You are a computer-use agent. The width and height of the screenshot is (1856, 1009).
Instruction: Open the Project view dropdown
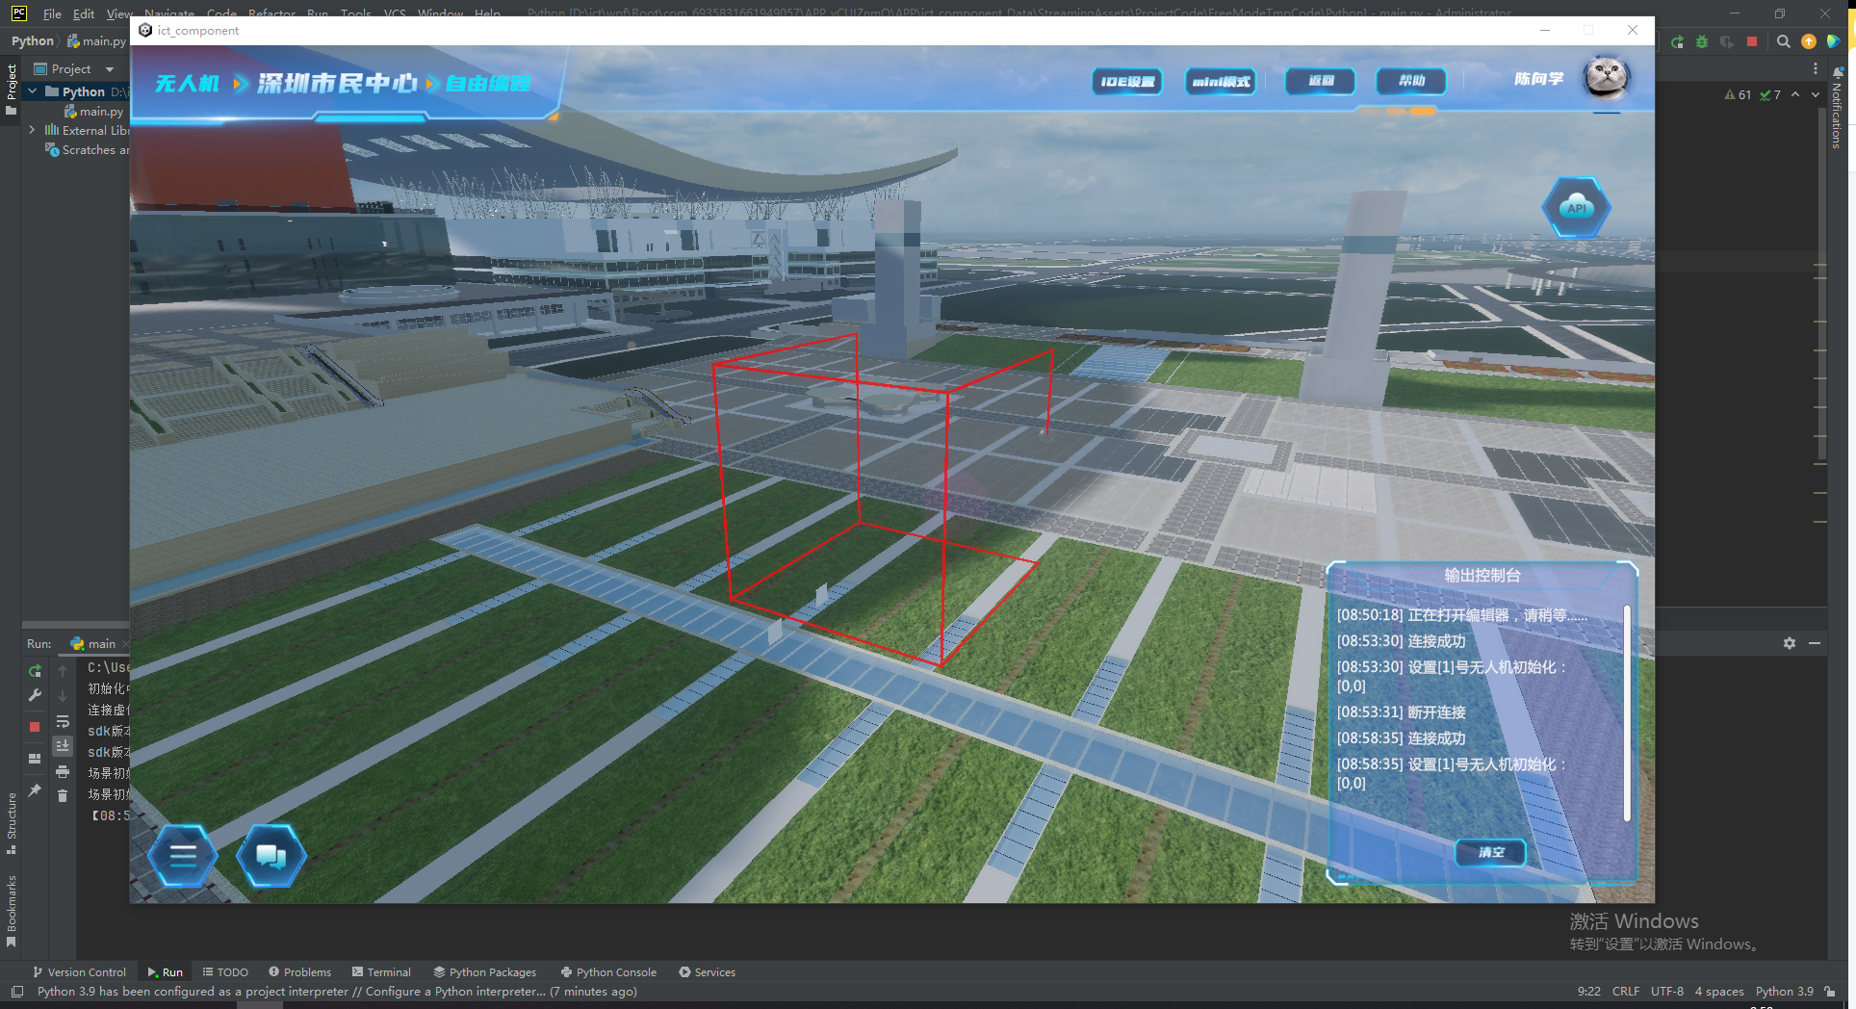coord(109,69)
